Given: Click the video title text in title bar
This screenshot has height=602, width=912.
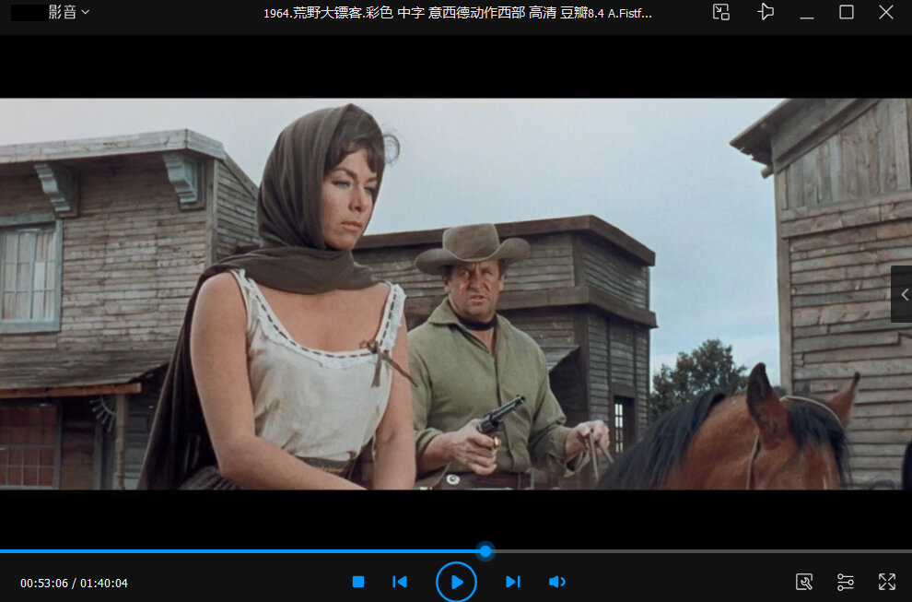Looking at the screenshot, I should (x=458, y=13).
